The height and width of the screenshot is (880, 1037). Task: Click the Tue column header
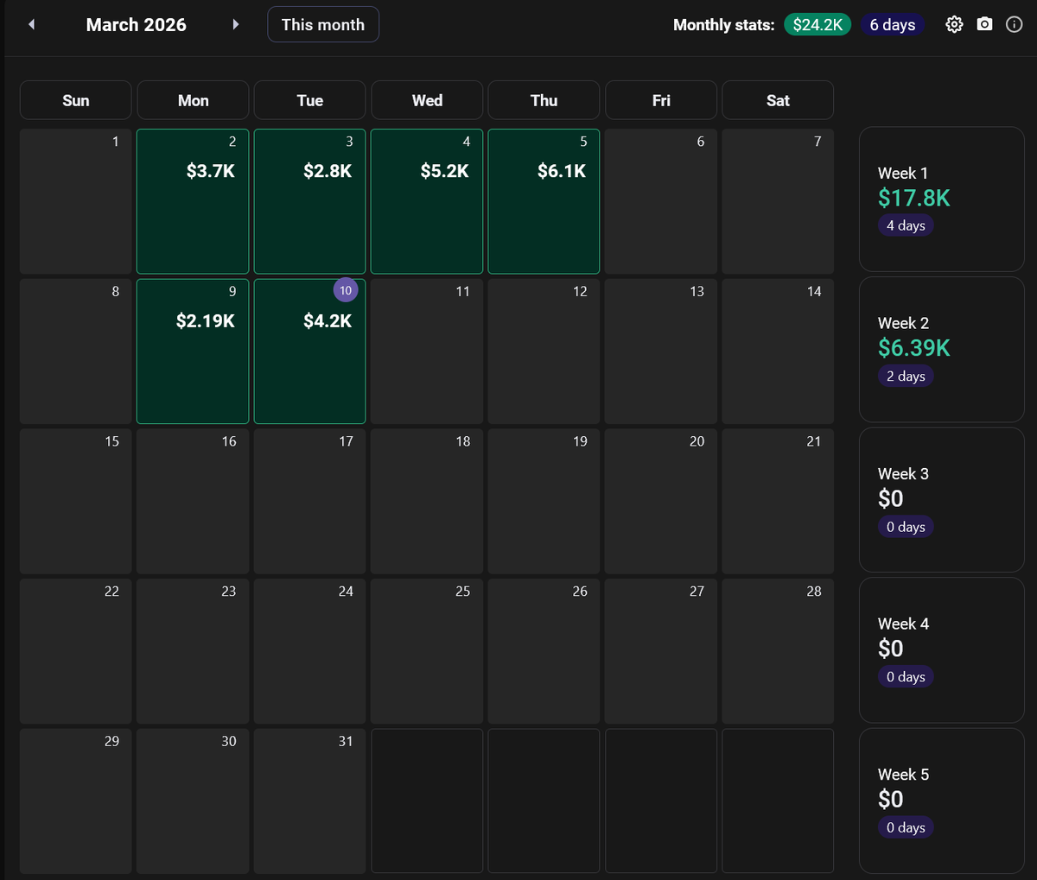tap(310, 100)
